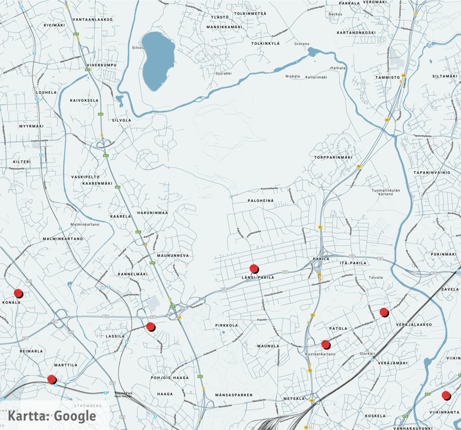Select the Pirkkola label
The width and height of the screenshot is (461, 430).
click(x=226, y=326)
